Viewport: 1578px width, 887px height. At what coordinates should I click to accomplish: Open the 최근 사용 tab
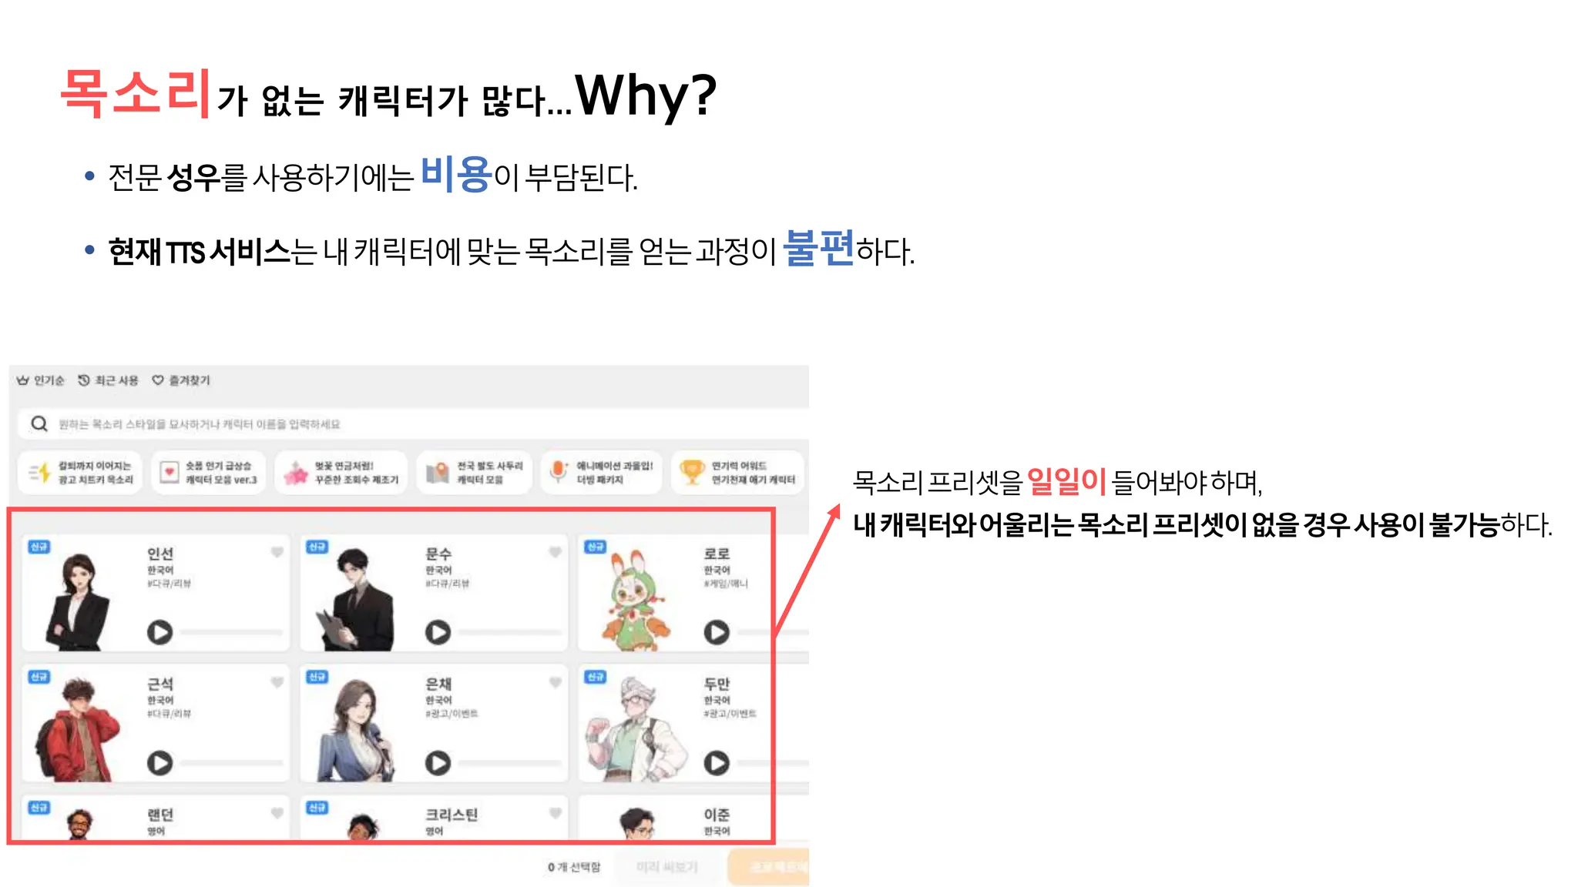click(108, 380)
